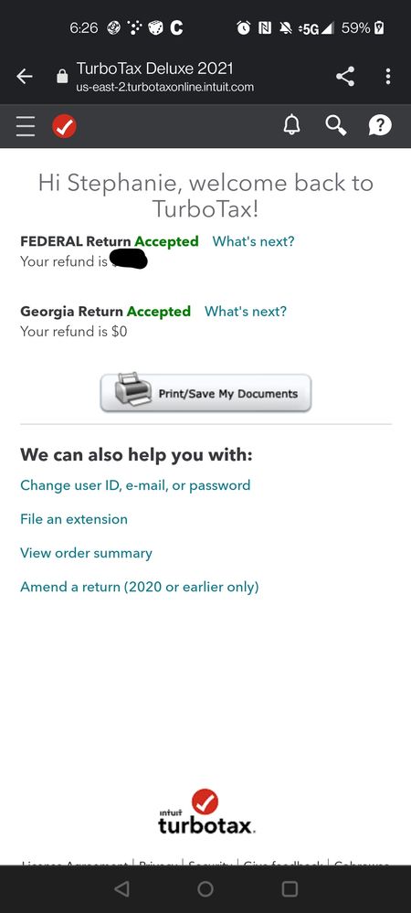Open search with the magnifying glass icon
This screenshot has width=411, height=913.
336,124
